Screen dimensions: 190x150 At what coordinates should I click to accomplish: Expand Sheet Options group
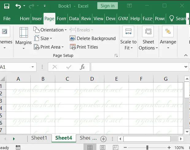pos(148,38)
